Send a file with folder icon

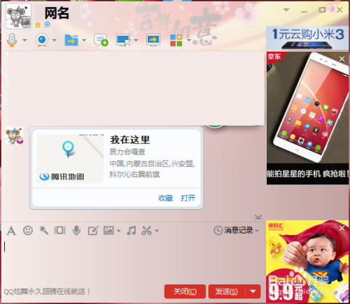71,40
